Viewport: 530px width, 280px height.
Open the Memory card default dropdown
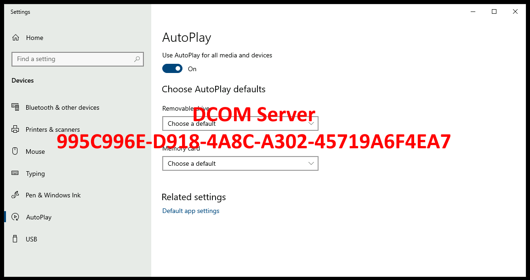click(240, 163)
